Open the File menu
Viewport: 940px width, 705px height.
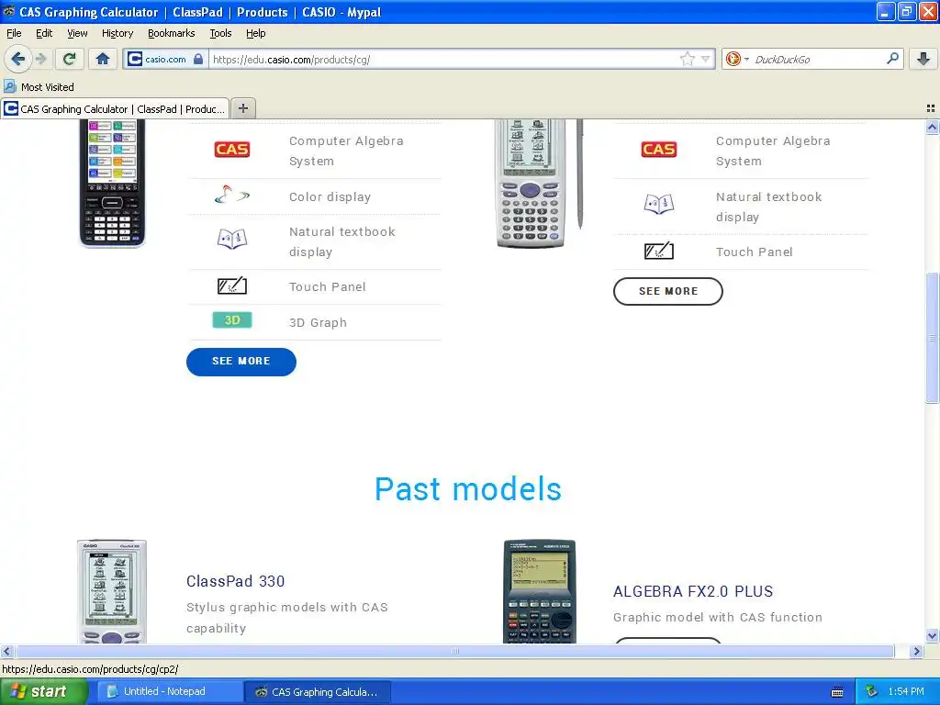point(14,33)
